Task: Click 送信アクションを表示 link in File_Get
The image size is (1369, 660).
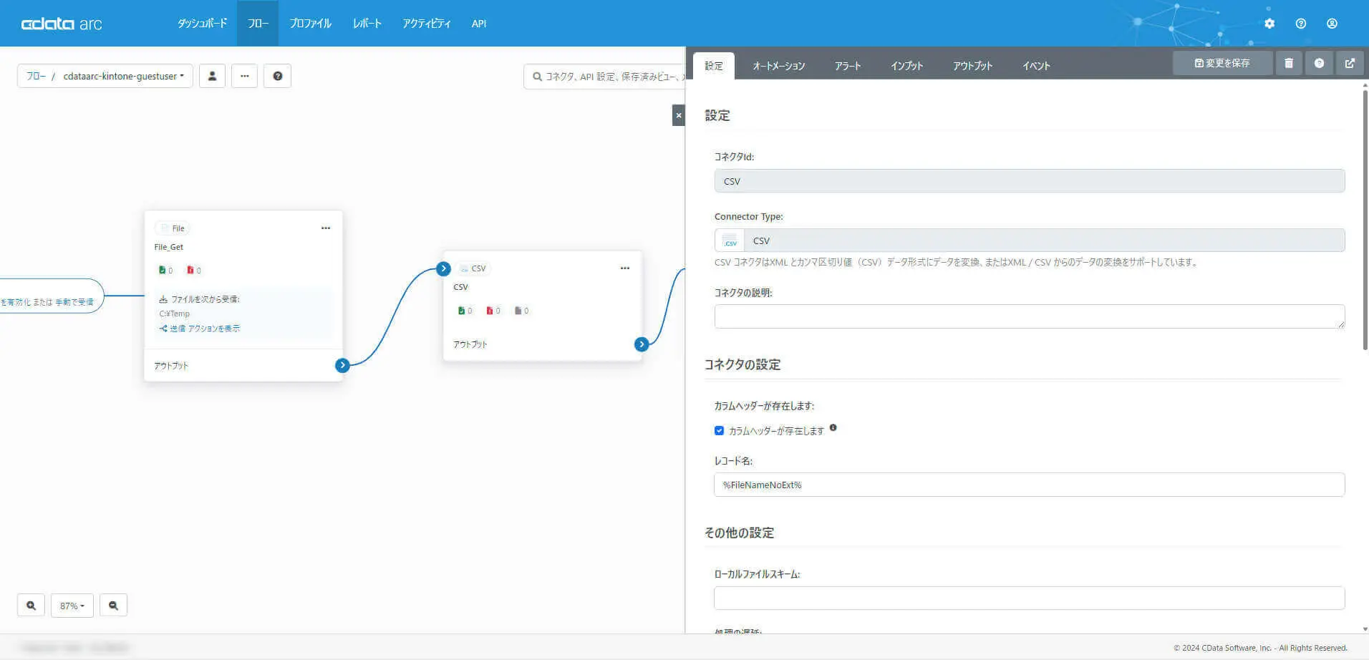Action: [200, 329]
